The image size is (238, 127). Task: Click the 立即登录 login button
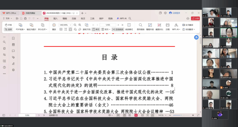[x=174, y=13]
